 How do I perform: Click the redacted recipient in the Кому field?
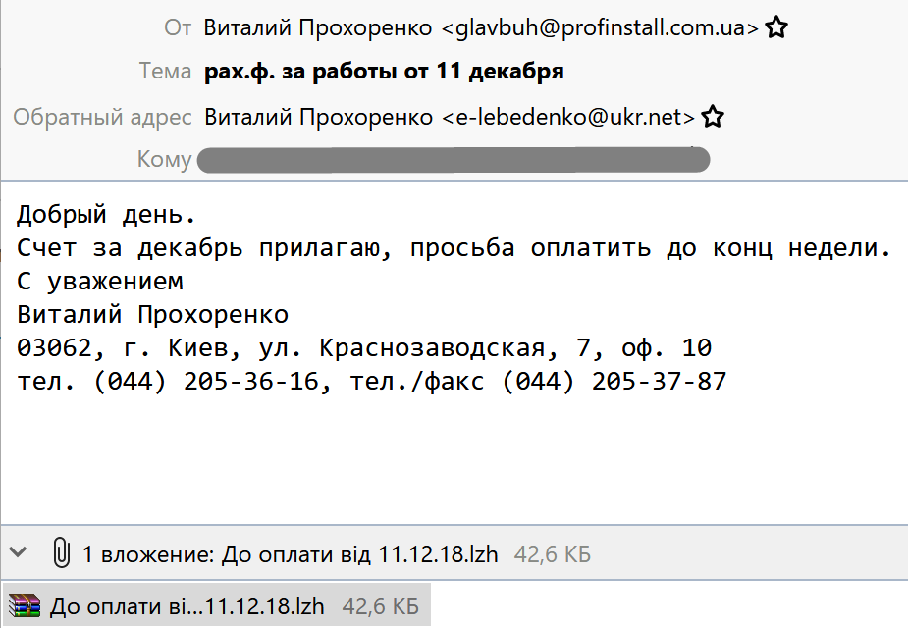tap(453, 160)
